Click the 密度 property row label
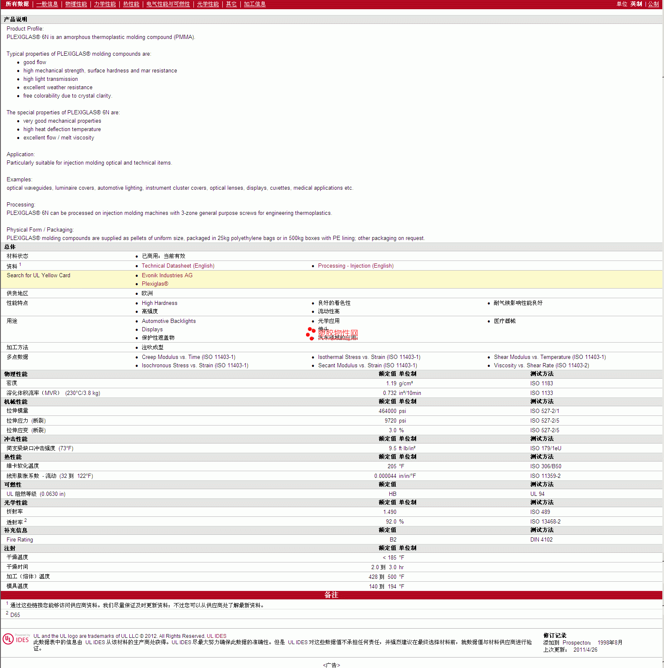Image resolution: width=664 pixels, height=668 pixels. tap(12, 383)
